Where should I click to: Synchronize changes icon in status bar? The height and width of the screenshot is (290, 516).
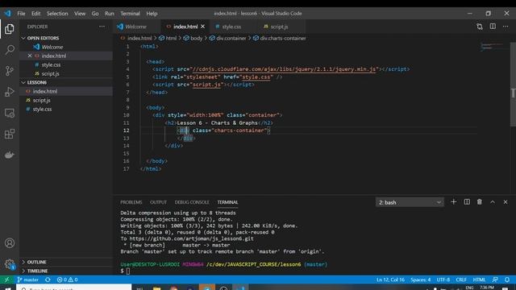click(x=48, y=280)
